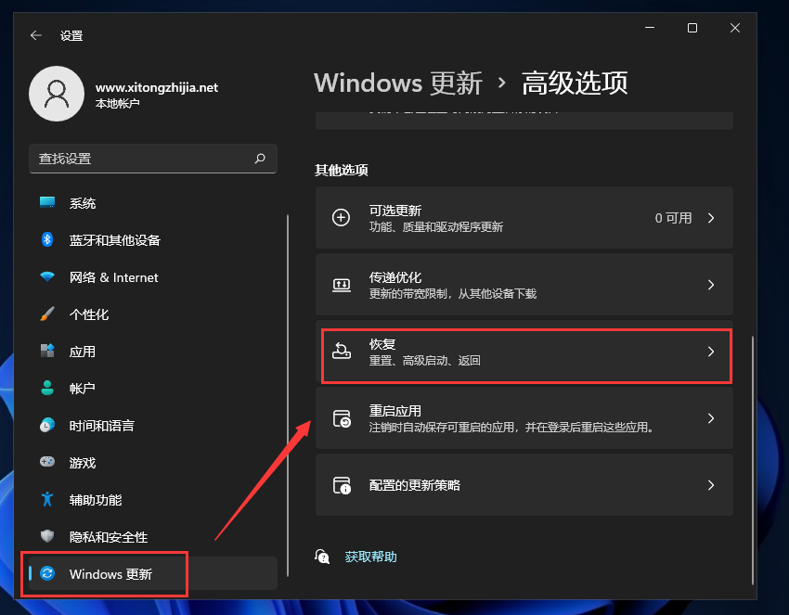Viewport: 789px width, 615px height.
Task: Open the 重启应用 section chevron
Action: (710, 418)
